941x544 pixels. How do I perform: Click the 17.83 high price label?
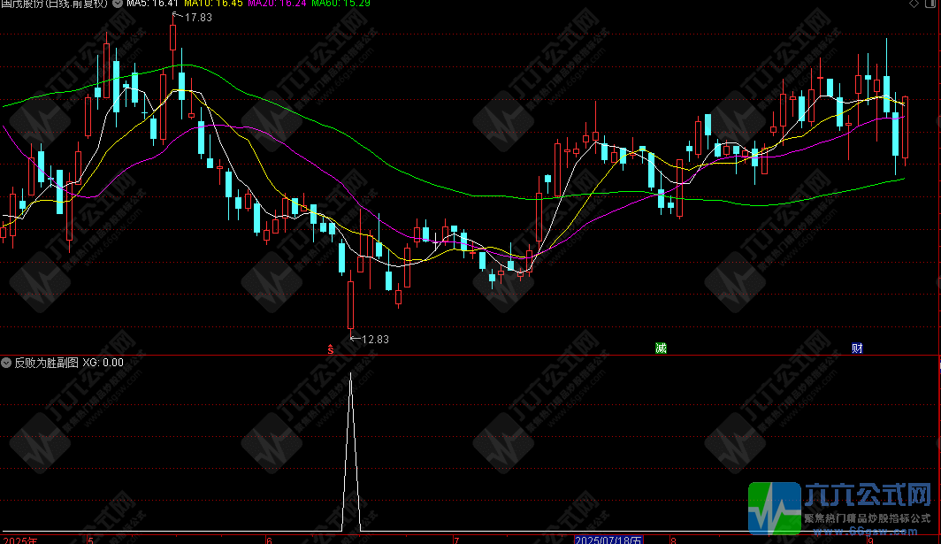198,17
